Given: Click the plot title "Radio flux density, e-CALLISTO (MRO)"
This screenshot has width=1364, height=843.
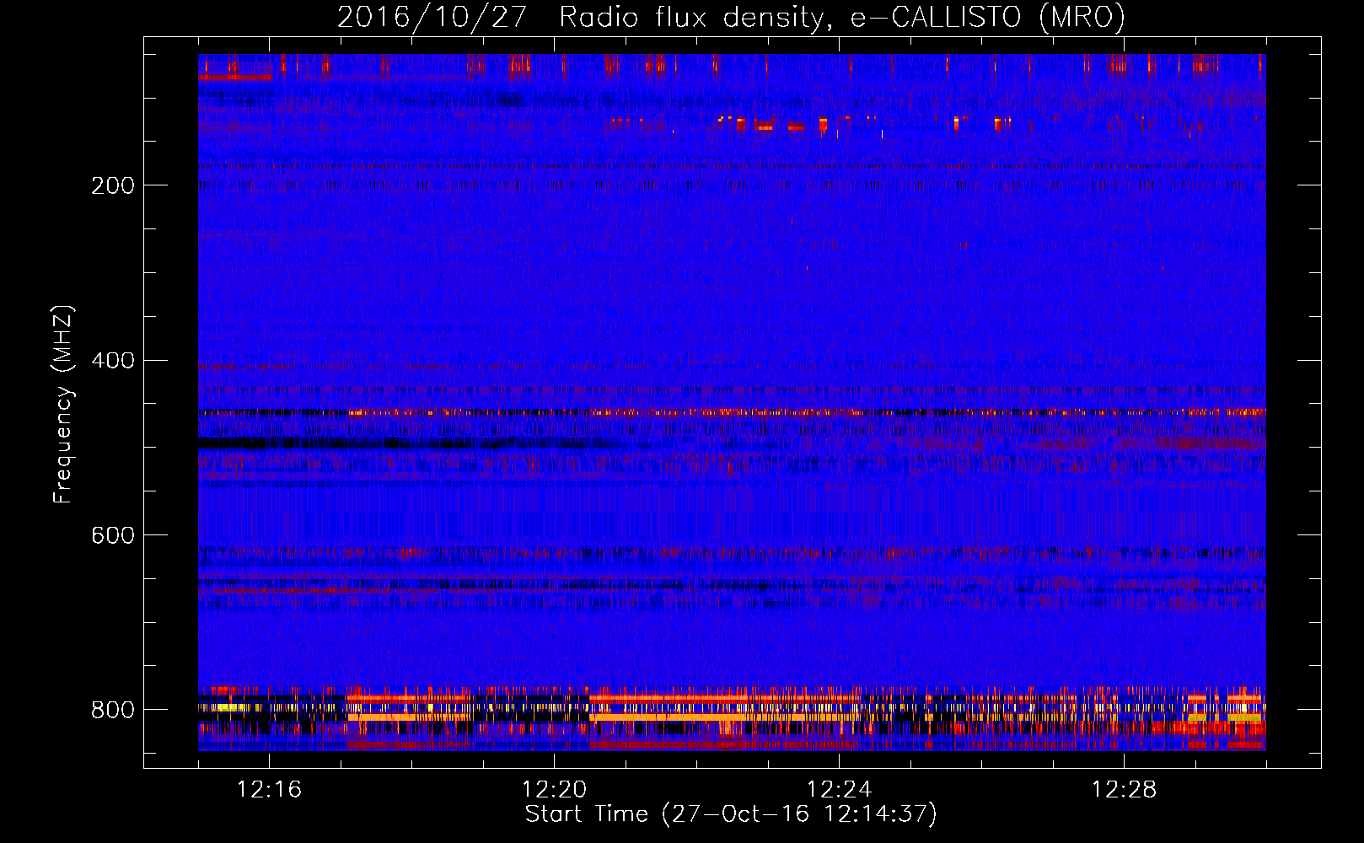Looking at the screenshot, I should (x=842, y=17).
